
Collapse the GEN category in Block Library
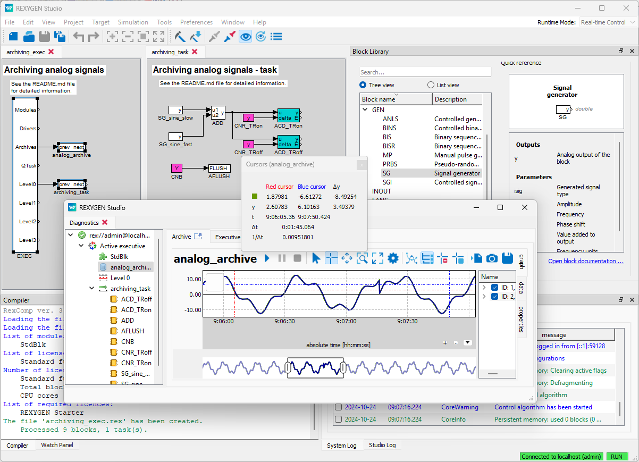(365, 110)
